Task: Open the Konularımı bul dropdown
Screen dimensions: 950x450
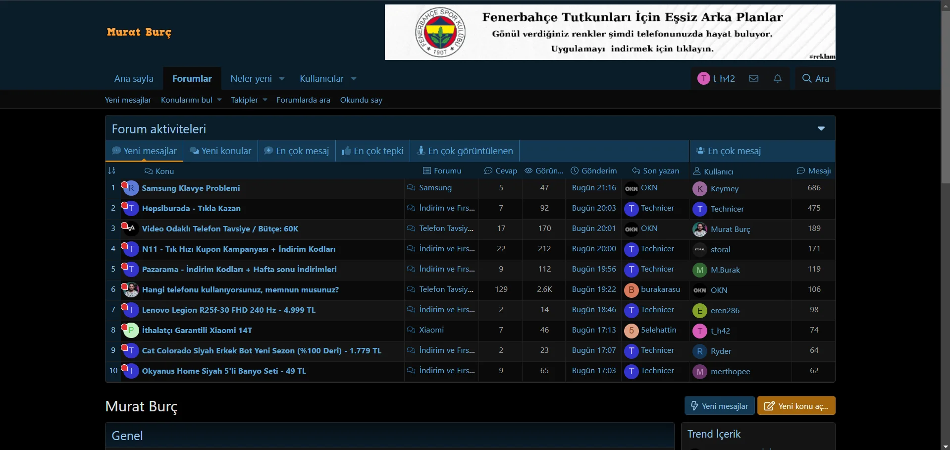Action: (x=191, y=100)
